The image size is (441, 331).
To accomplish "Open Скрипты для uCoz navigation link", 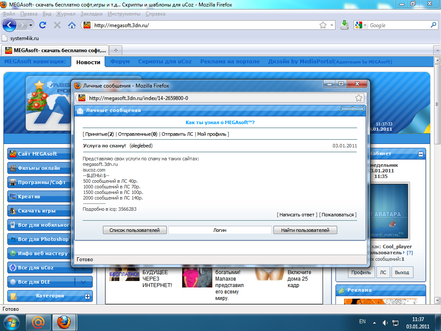I will [x=165, y=61].
